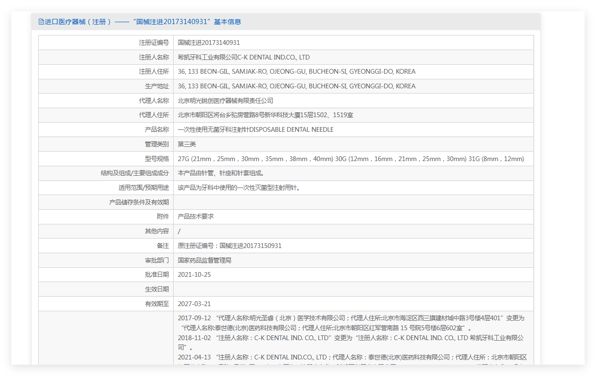Click the 适用范围/预期用途 label
The image size is (596, 376).
143,188
